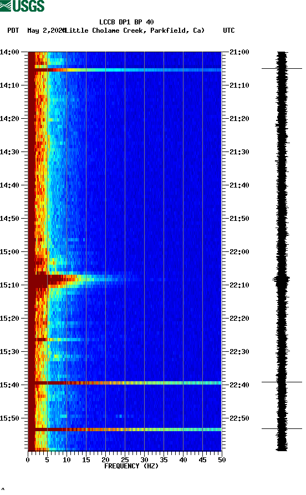Click the 'UTC' timezone label
This screenshot has height=495, width=306.
click(229, 31)
